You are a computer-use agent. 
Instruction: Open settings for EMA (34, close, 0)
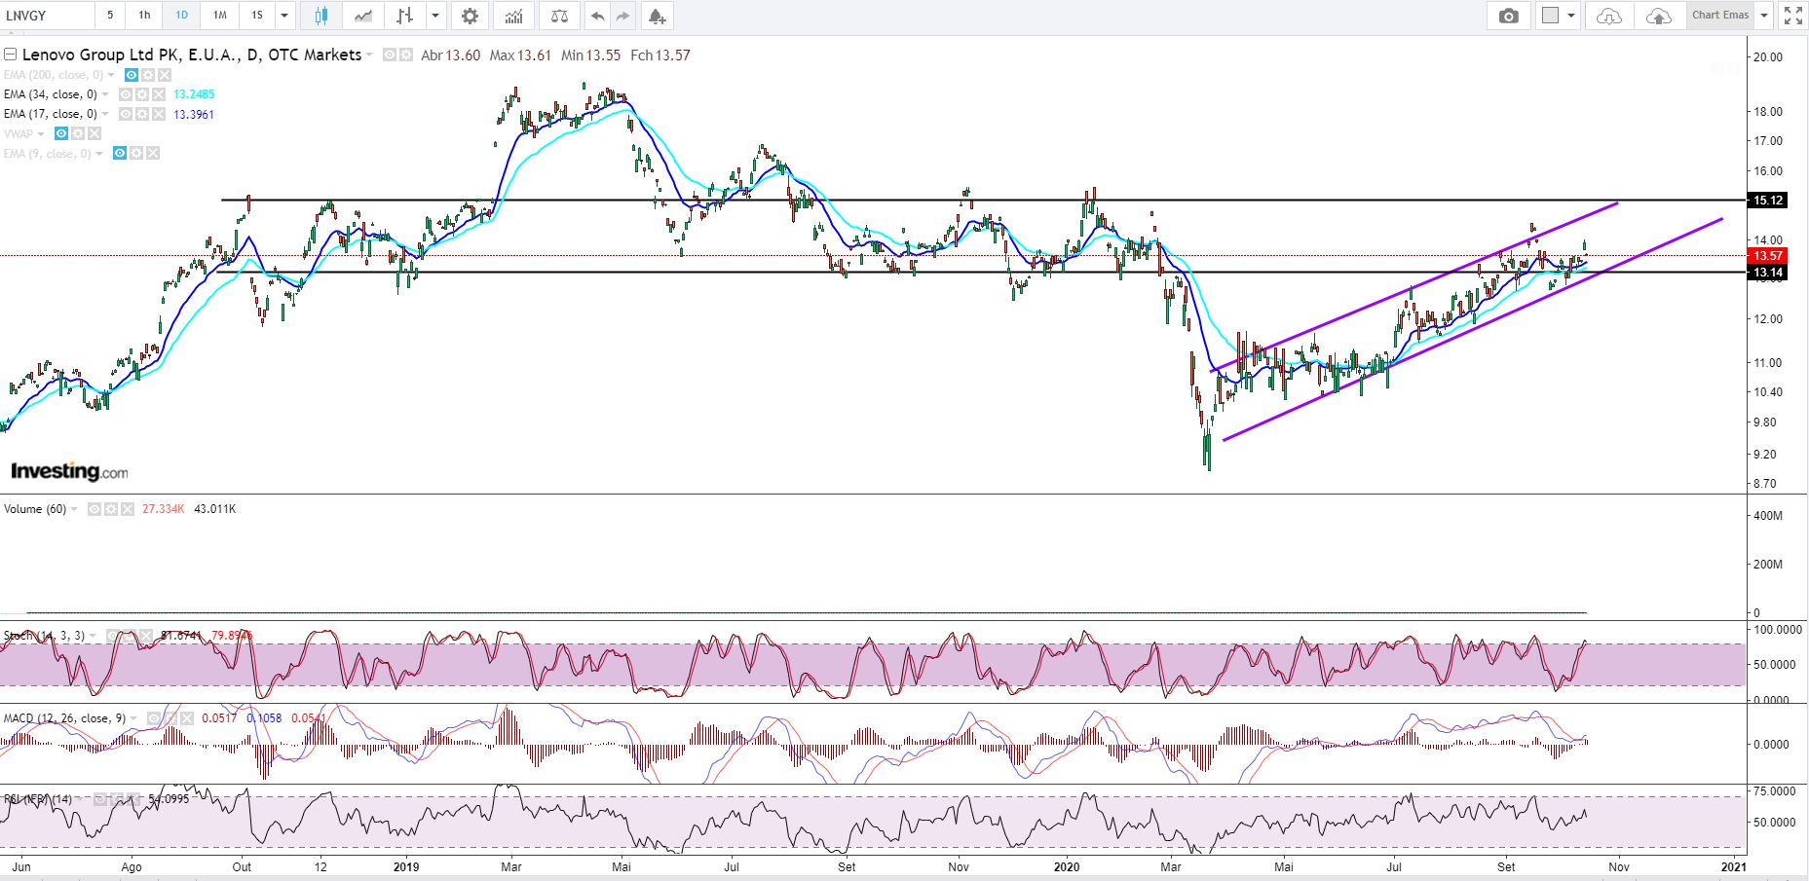point(142,94)
